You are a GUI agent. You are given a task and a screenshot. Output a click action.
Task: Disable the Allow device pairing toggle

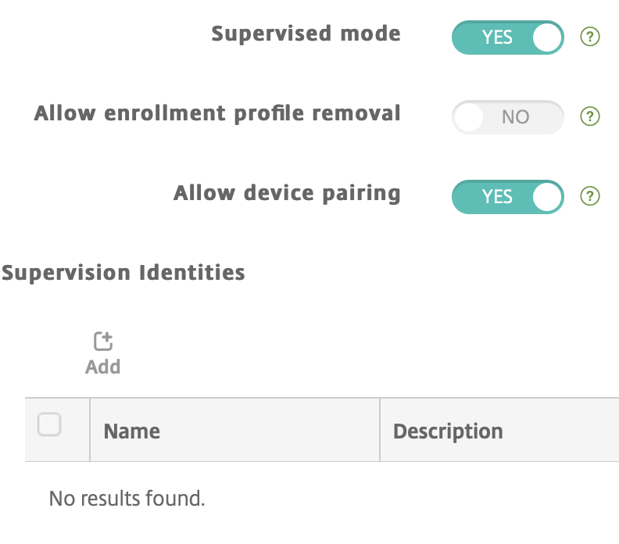(508, 197)
